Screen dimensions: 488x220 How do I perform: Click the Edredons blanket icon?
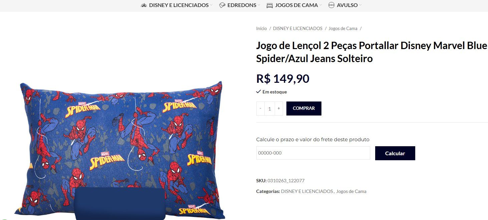click(x=222, y=5)
